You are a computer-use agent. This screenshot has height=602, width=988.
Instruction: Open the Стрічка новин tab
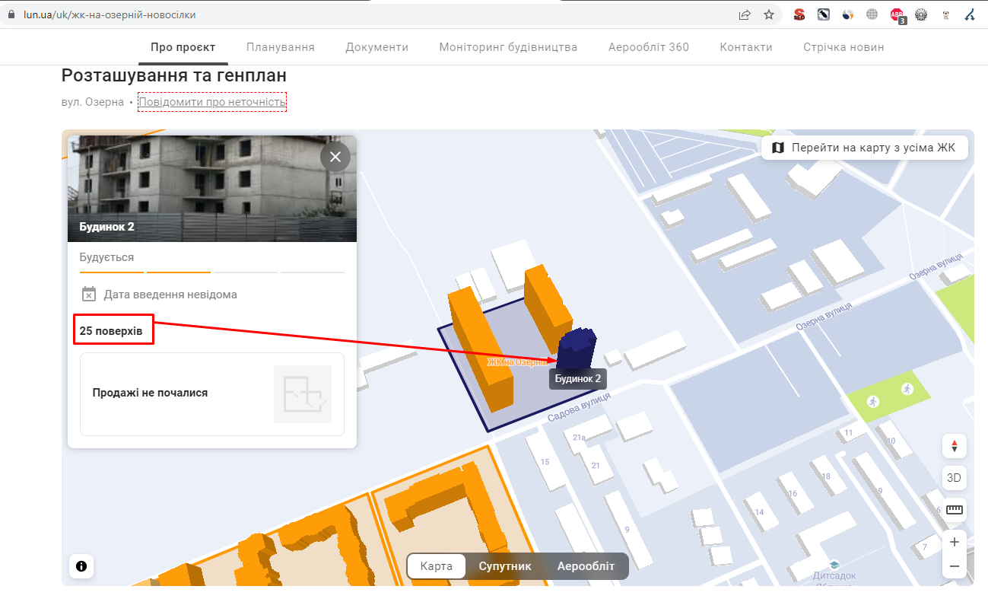pyautogui.click(x=843, y=47)
